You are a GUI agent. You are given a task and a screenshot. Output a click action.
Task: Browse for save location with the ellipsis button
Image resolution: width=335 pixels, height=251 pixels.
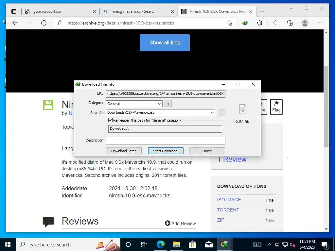coord(221,113)
